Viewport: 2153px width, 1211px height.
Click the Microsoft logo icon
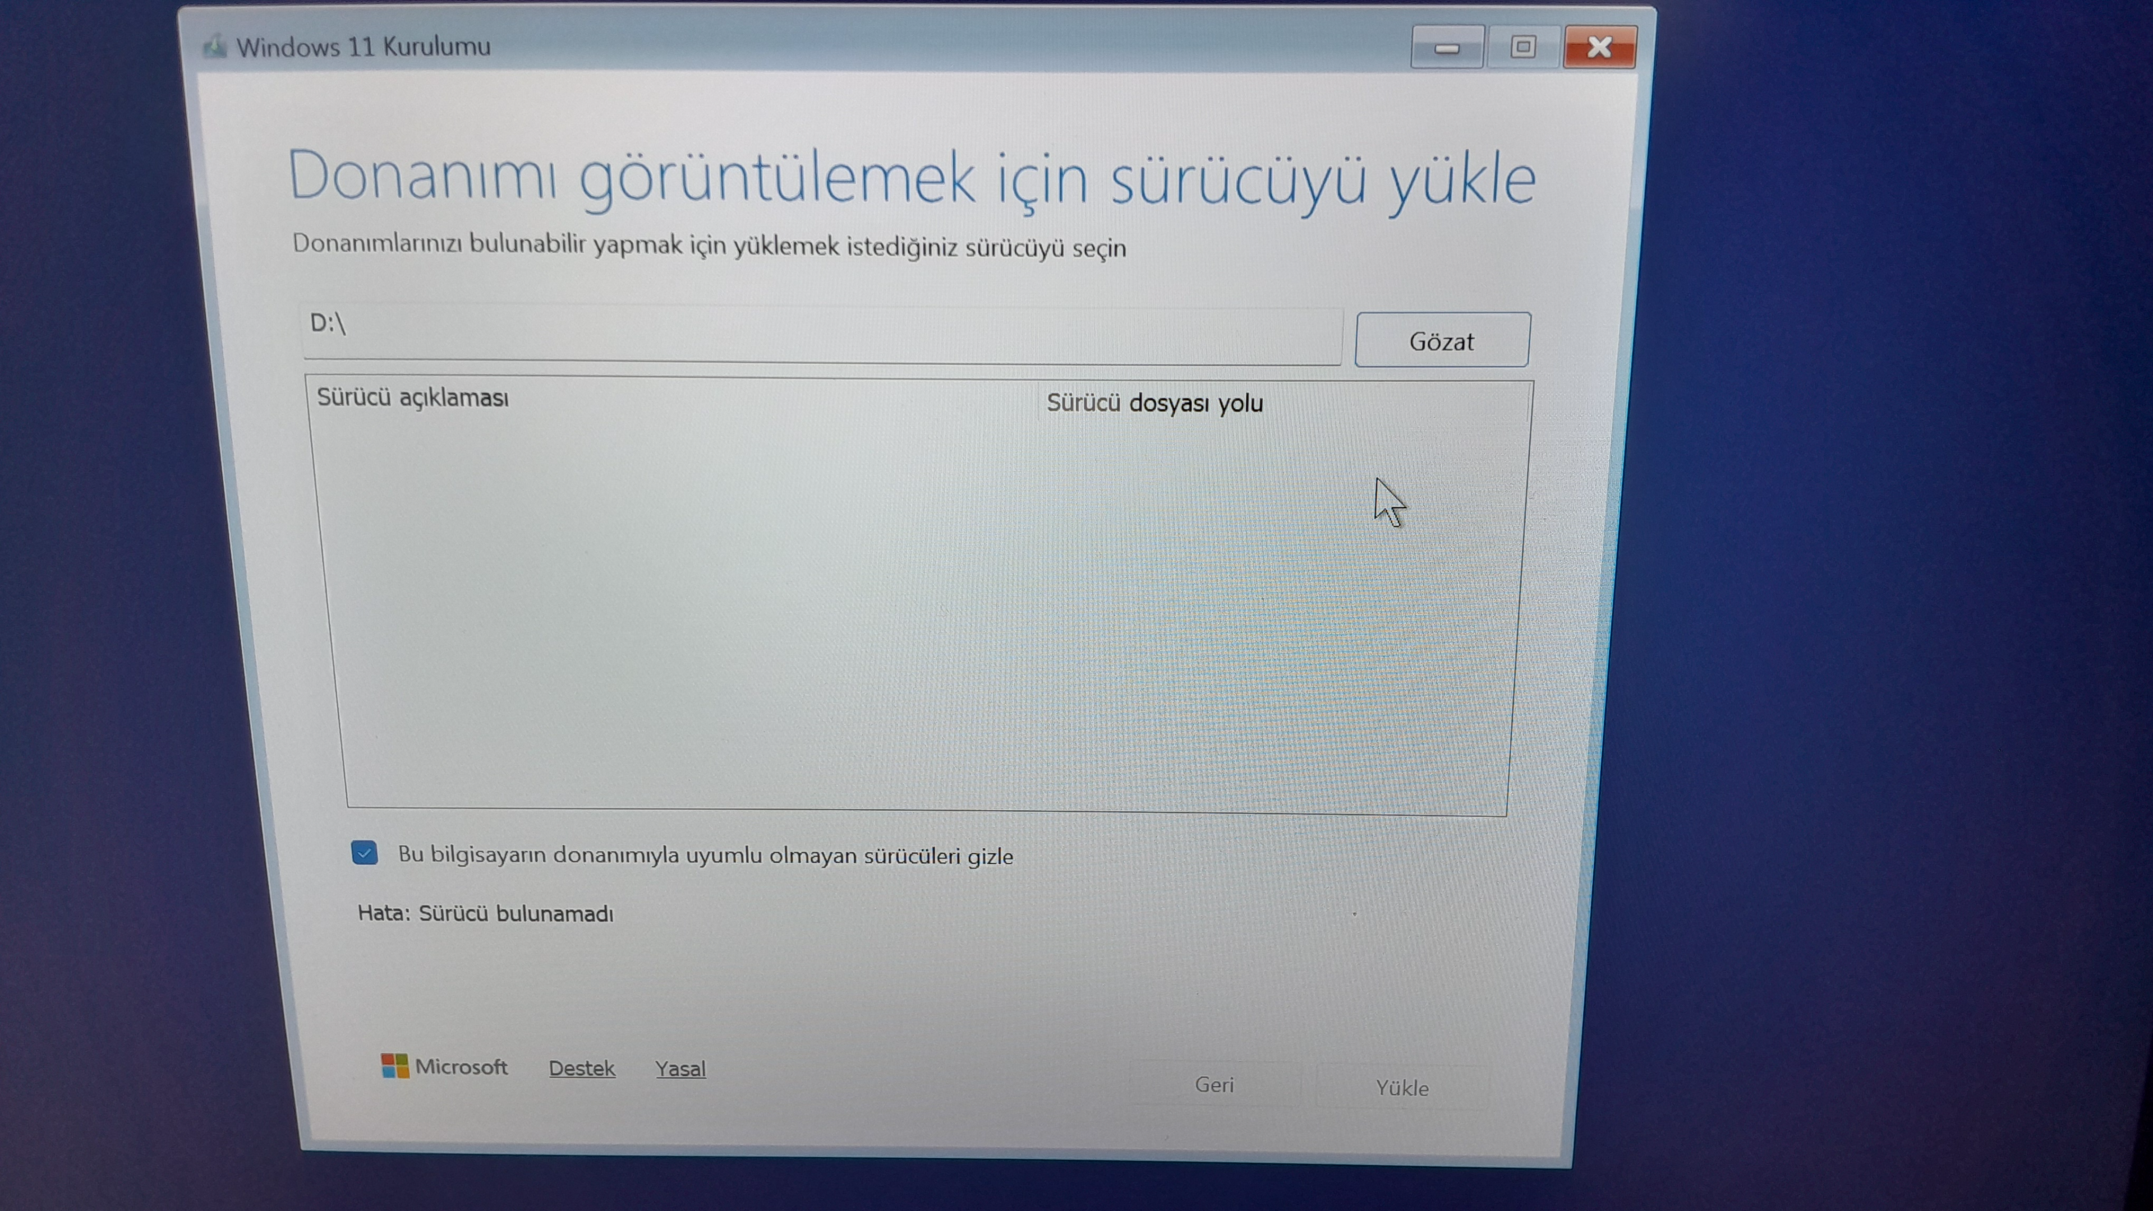394,1066
